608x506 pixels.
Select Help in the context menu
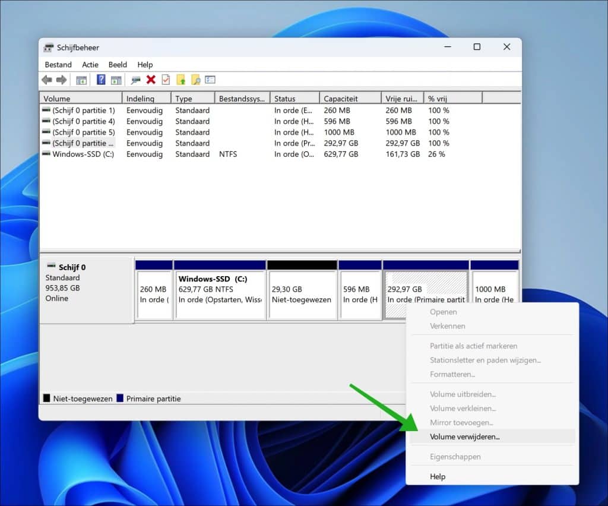[438, 476]
